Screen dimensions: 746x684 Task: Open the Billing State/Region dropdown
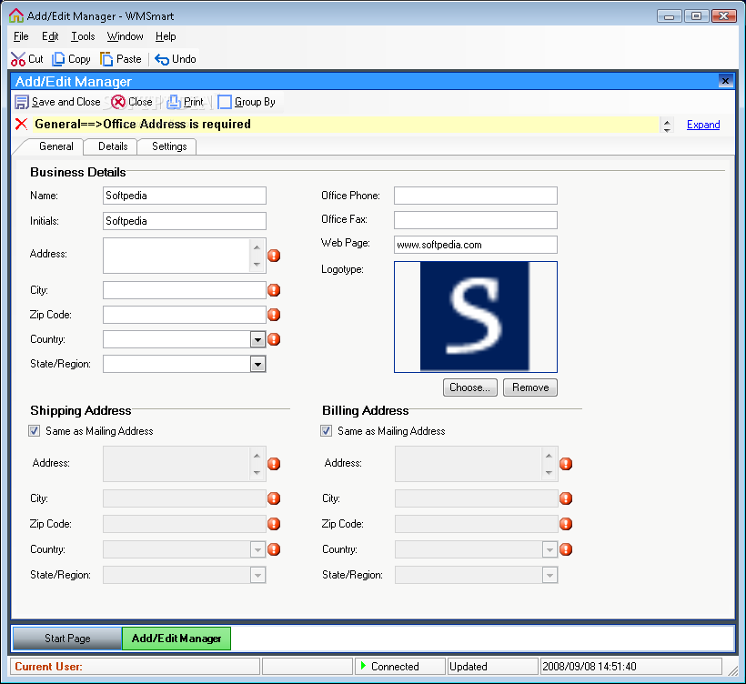tap(549, 575)
